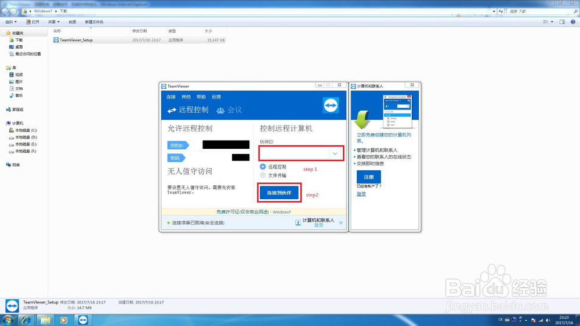Click 刻录 in Explorer toolbar
Screen dimensions: 580x326
point(72,22)
